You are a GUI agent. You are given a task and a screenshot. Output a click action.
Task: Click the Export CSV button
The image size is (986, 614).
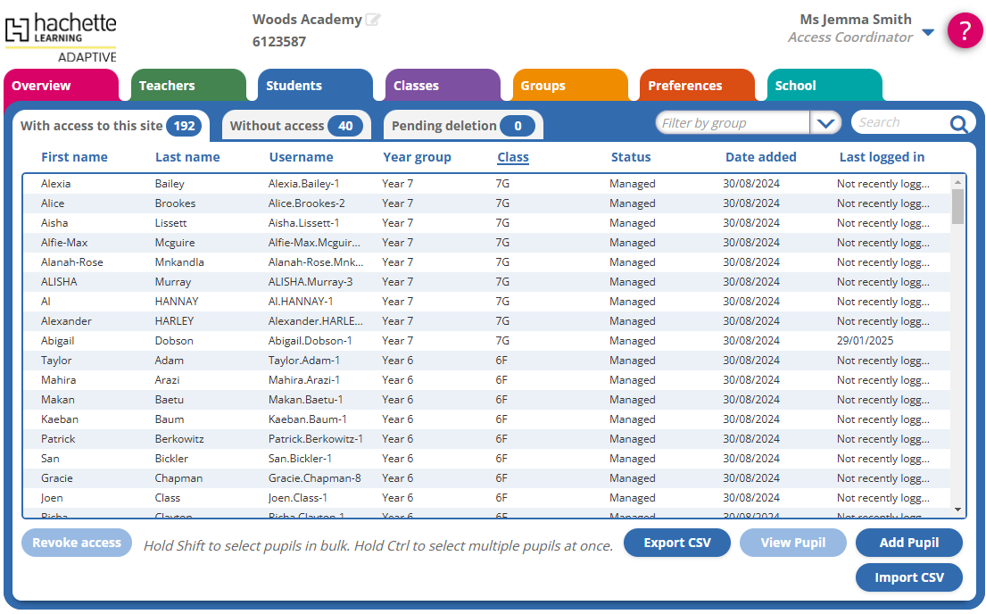coord(676,542)
